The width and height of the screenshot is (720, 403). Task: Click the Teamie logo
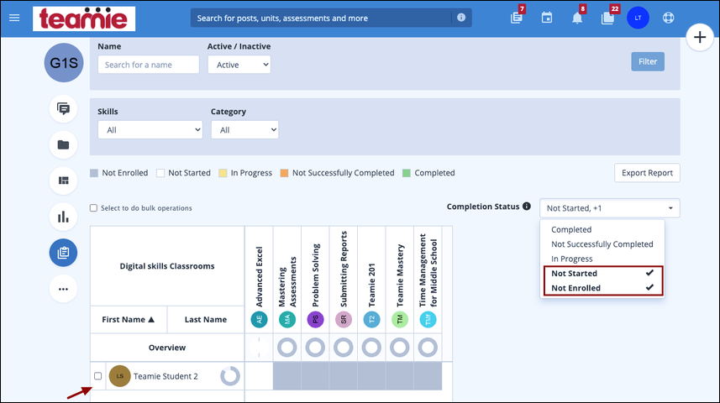[x=84, y=18]
